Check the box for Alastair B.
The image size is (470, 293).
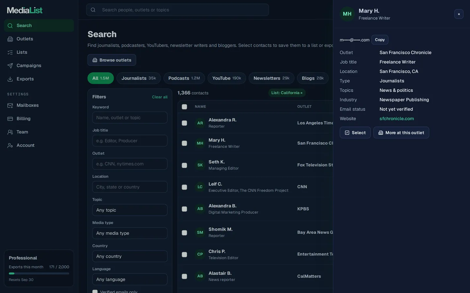[x=184, y=276]
